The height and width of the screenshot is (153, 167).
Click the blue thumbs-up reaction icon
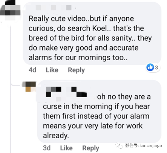150,67
